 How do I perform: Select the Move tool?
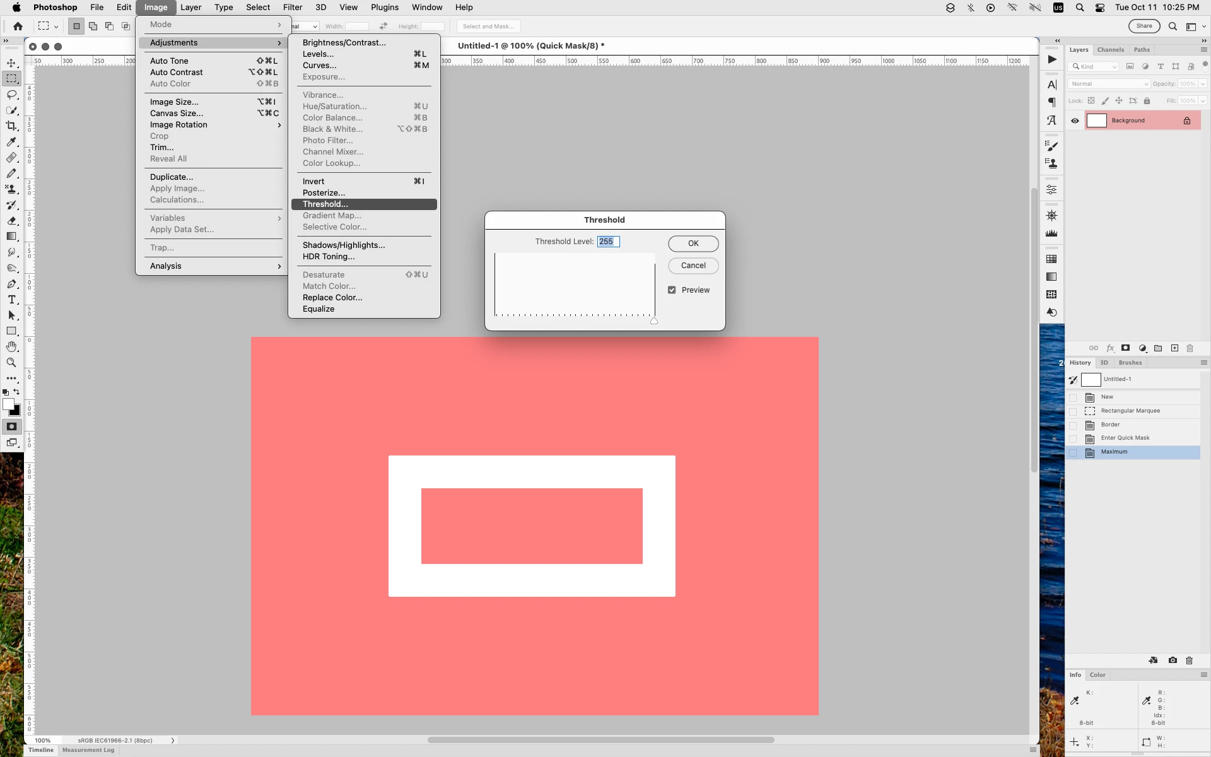tap(11, 63)
